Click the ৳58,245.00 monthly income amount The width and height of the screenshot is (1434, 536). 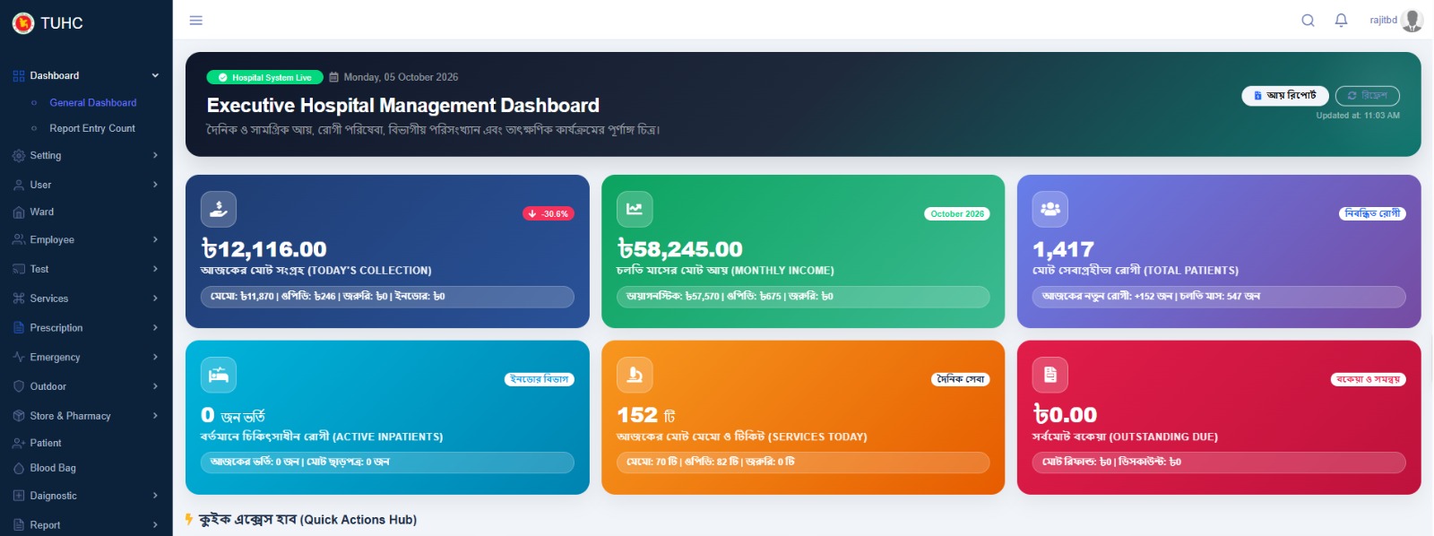pyautogui.click(x=680, y=248)
